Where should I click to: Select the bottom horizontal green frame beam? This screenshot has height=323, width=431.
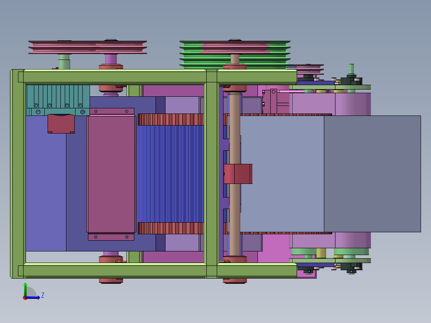tap(157, 270)
